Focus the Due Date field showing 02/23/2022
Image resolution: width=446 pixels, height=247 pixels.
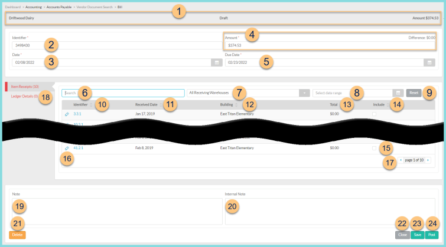coord(324,62)
